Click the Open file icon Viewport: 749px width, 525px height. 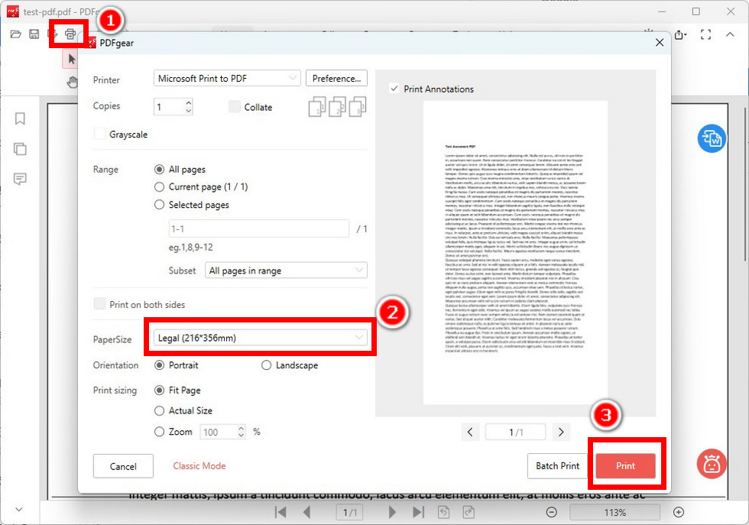pos(15,34)
